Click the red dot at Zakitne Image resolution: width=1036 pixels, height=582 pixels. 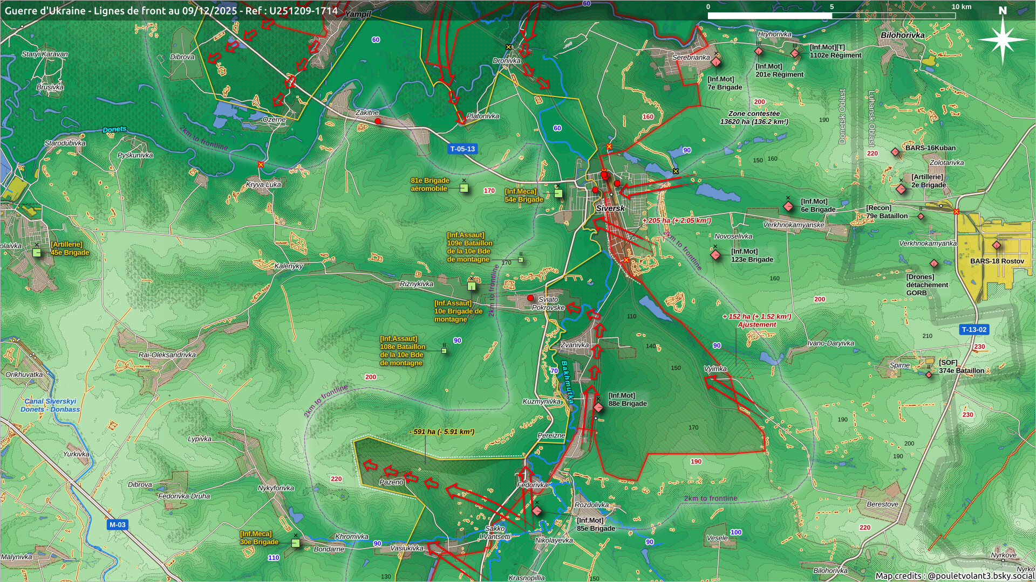tap(378, 122)
